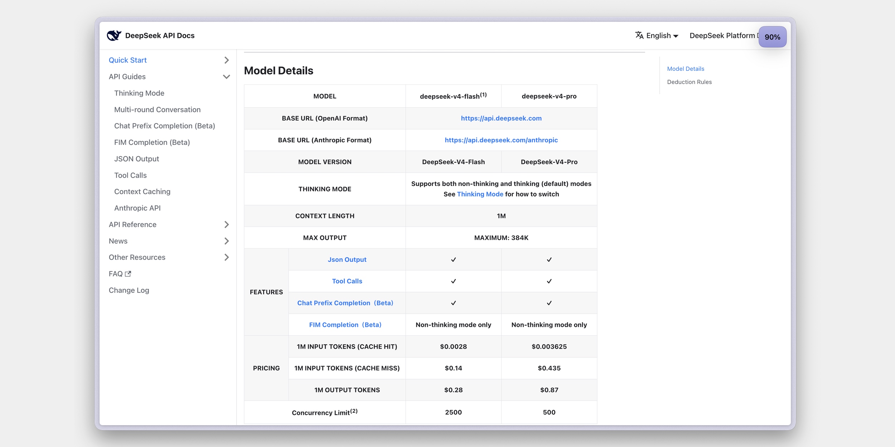Click the $0.0028 cache hit price

pyautogui.click(x=453, y=347)
